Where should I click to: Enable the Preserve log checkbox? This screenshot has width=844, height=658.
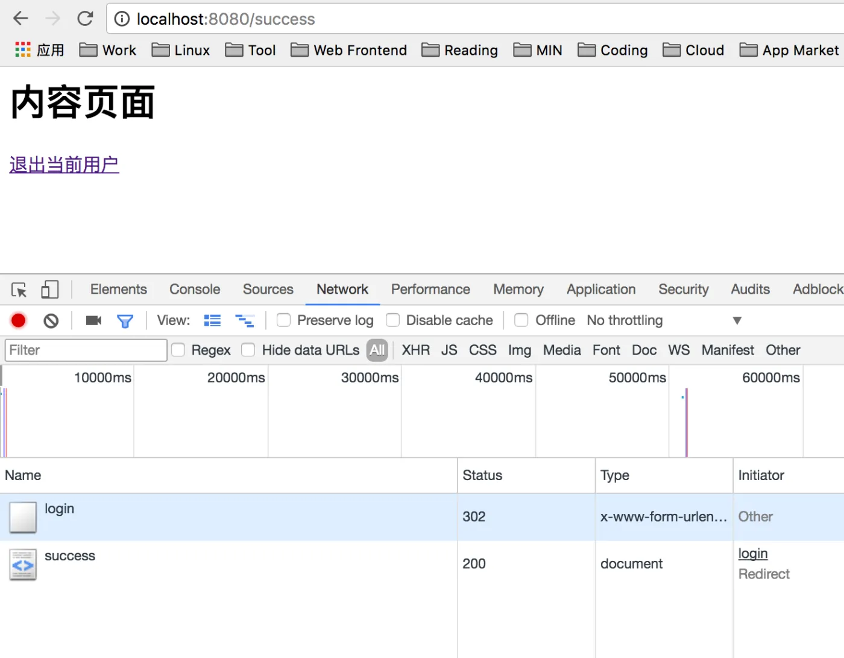click(283, 320)
